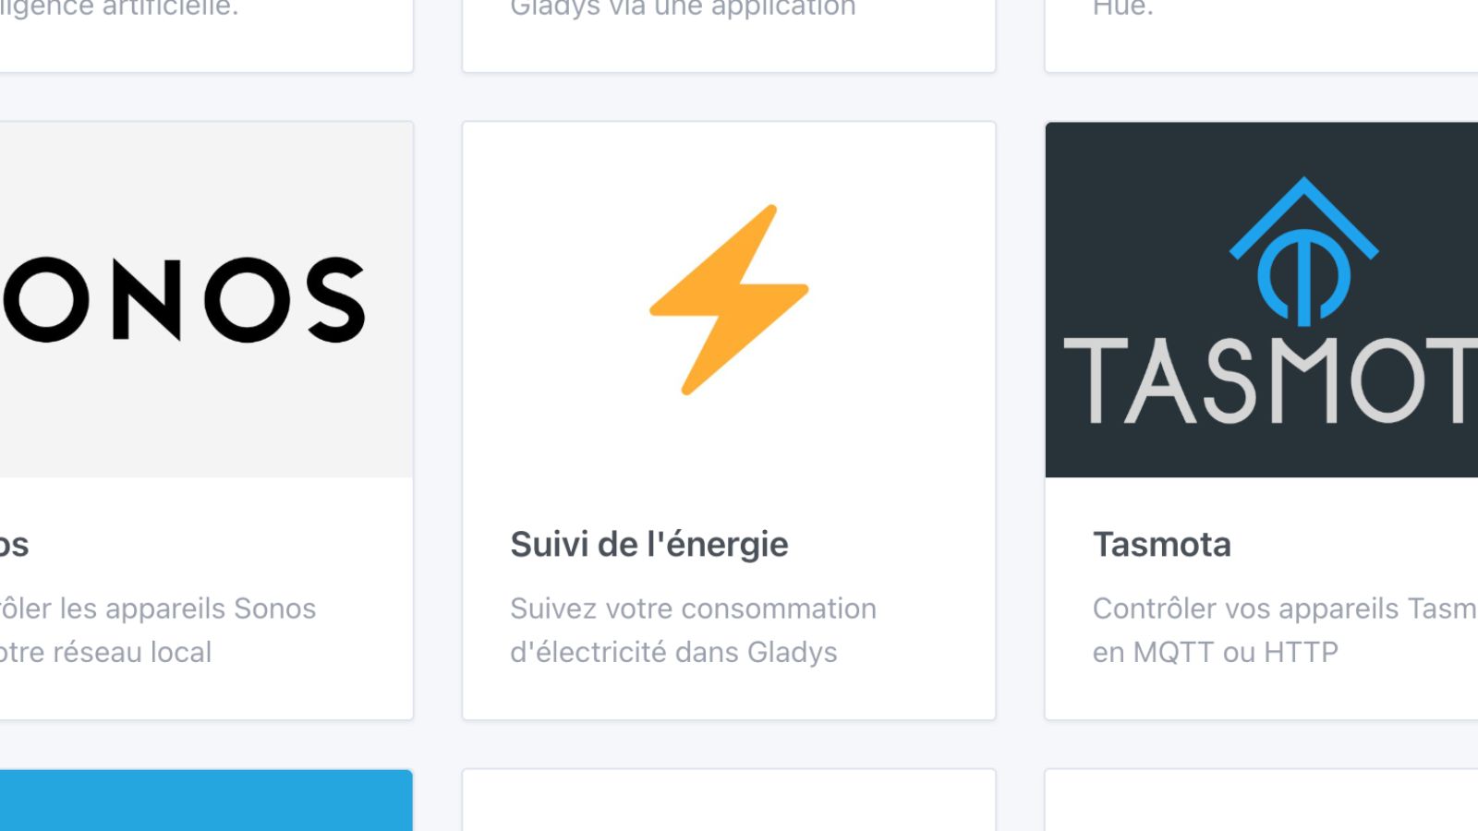1478x831 pixels.
Task: Click the blue Tasmota house logo icon
Action: click(1303, 252)
